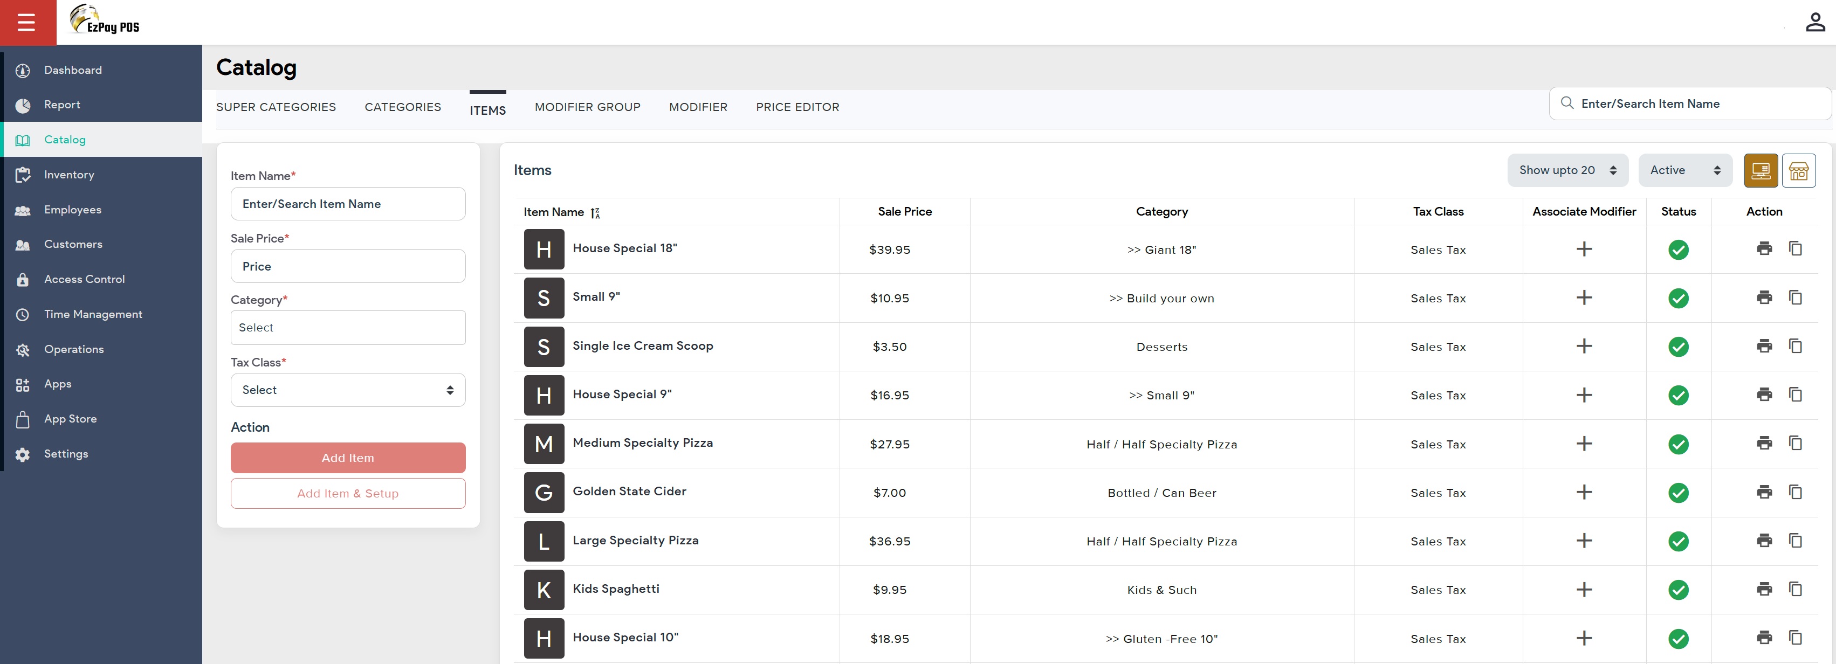Toggle active status of Kids Spaghetti

pos(1679,590)
